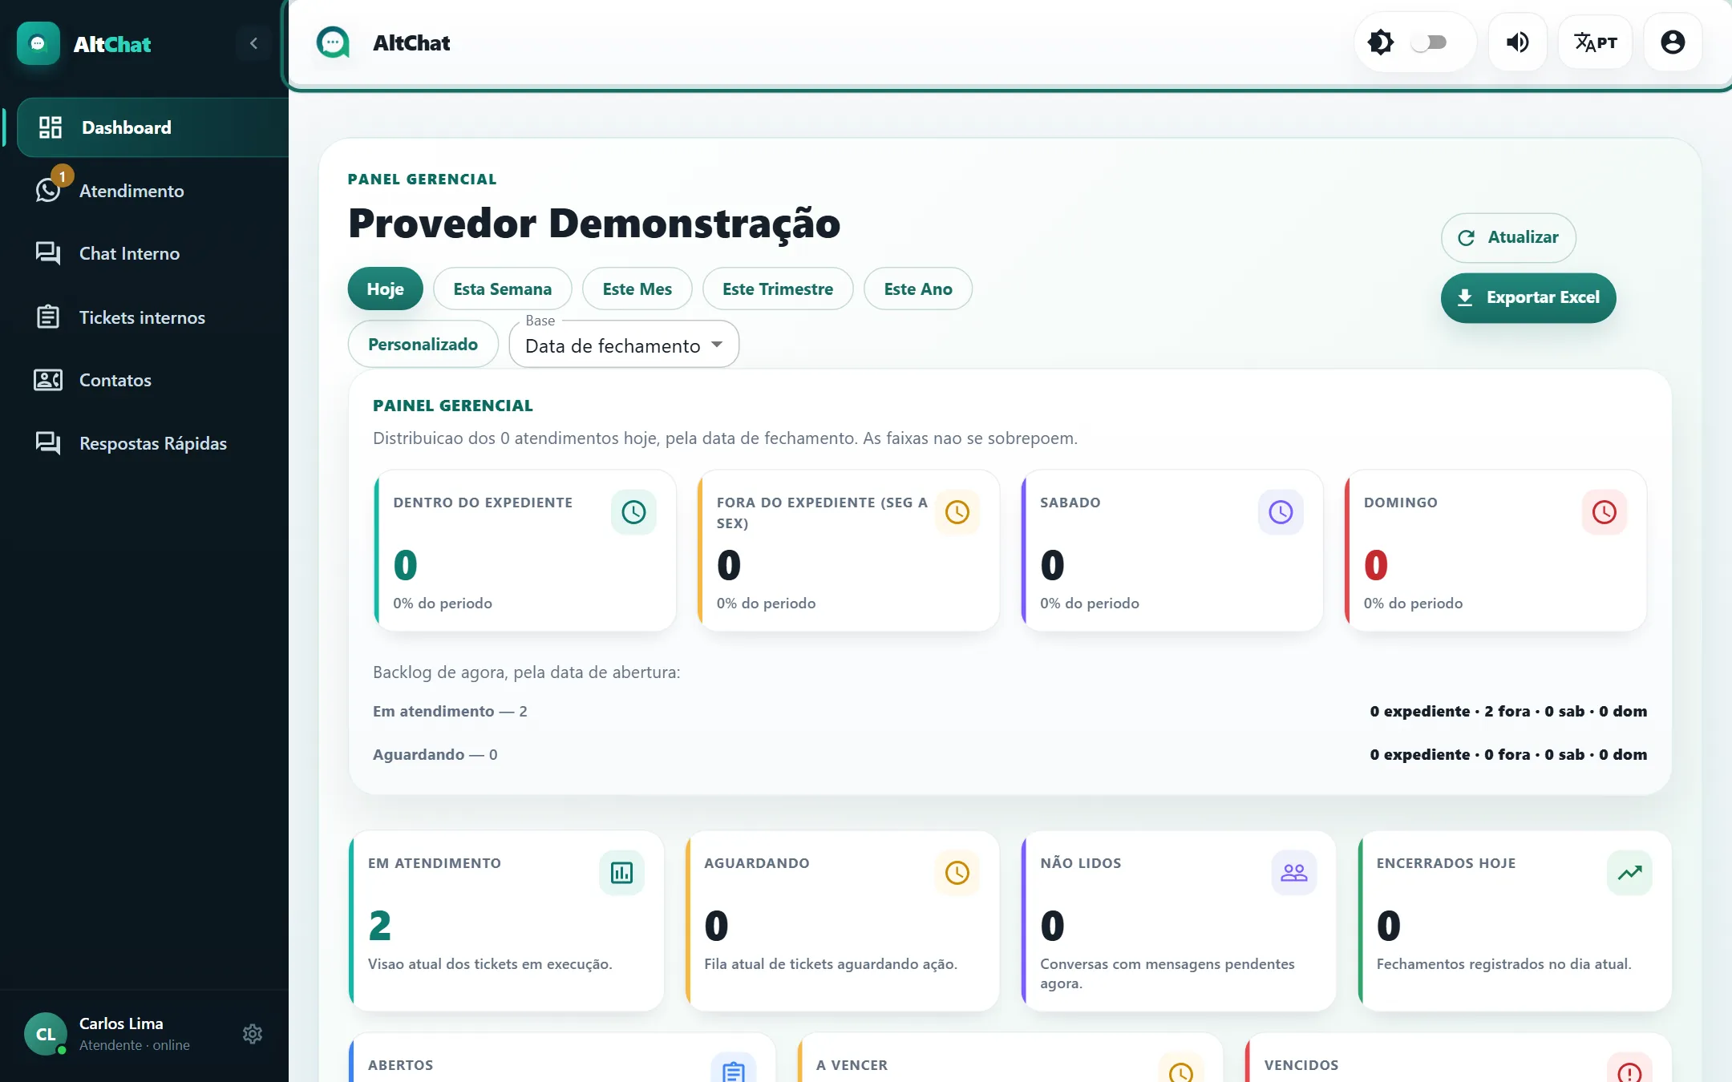Click the 'Em atendimento — 2' backlog row
1732x1082 pixels.
1010,711
